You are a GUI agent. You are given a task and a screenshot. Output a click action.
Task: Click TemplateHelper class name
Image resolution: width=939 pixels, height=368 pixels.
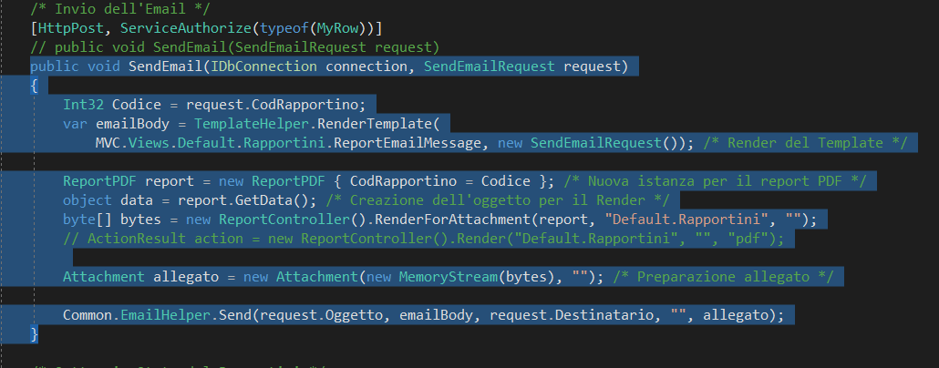[x=252, y=124]
